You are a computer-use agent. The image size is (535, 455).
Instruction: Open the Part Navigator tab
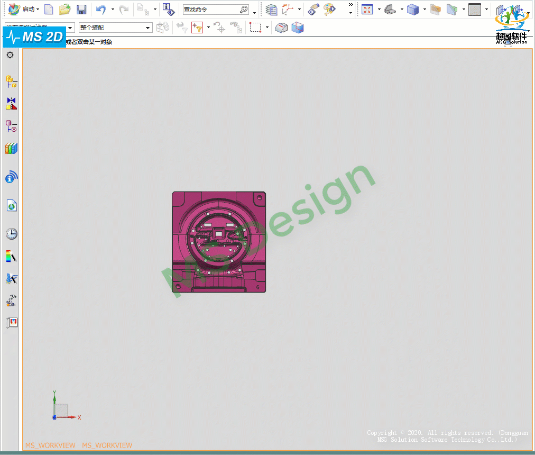(11, 126)
